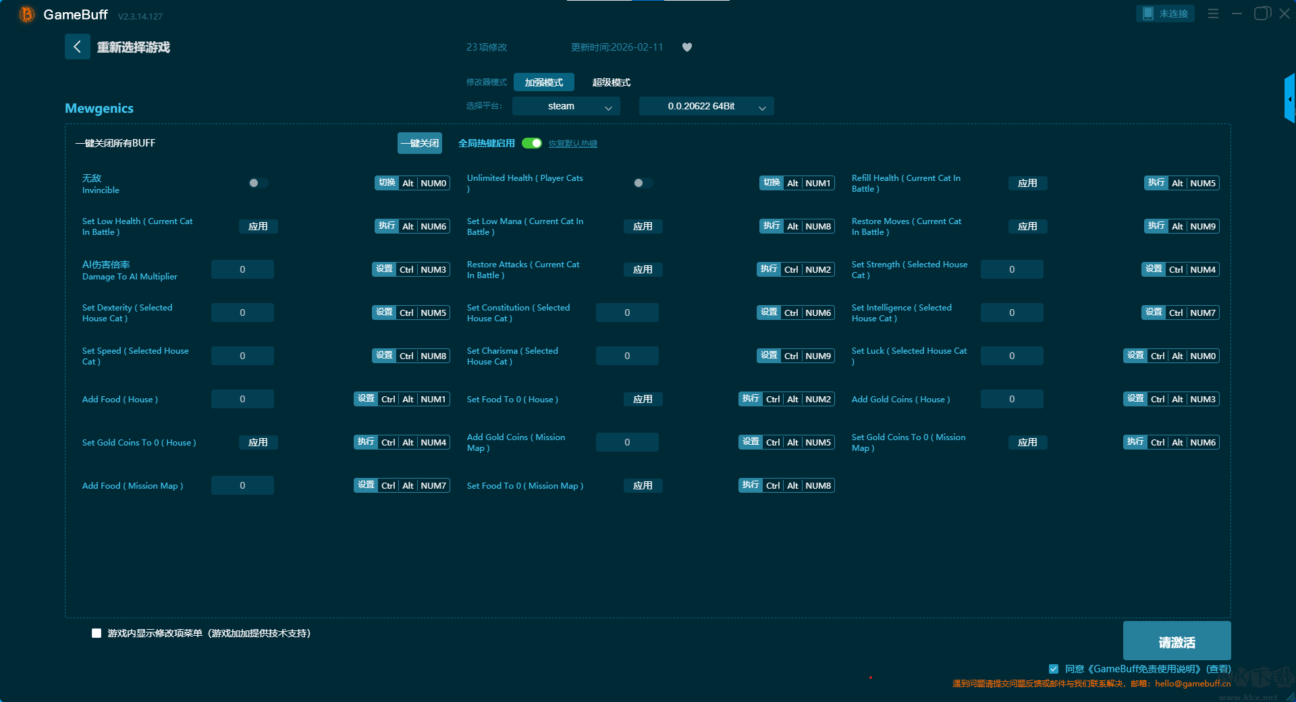Expand the right side panel arrow
This screenshot has height=702, width=1296.
pyautogui.click(x=1289, y=99)
